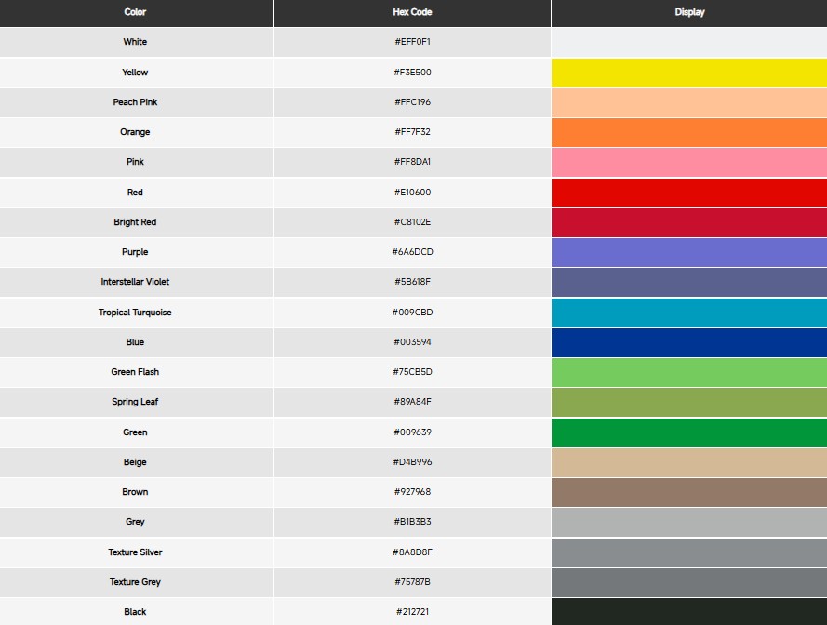The width and height of the screenshot is (827, 625).
Task: Select the Brown color name label
Action: [x=135, y=492]
